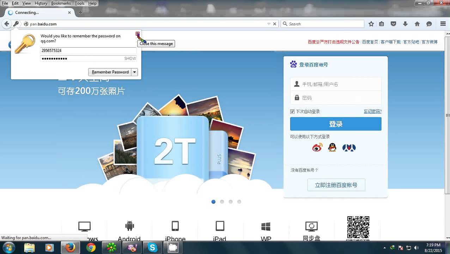This screenshot has height=254, width=450.
Task: Select the fourth carousel dot
Action: (239, 202)
